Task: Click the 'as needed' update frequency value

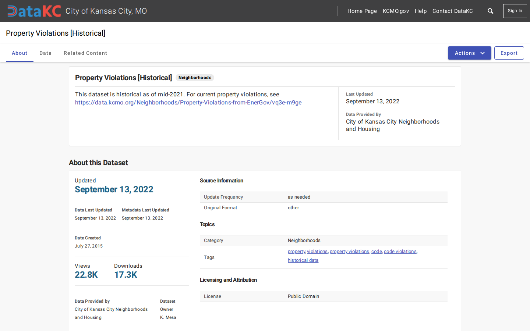Action: [x=299, y=197]
